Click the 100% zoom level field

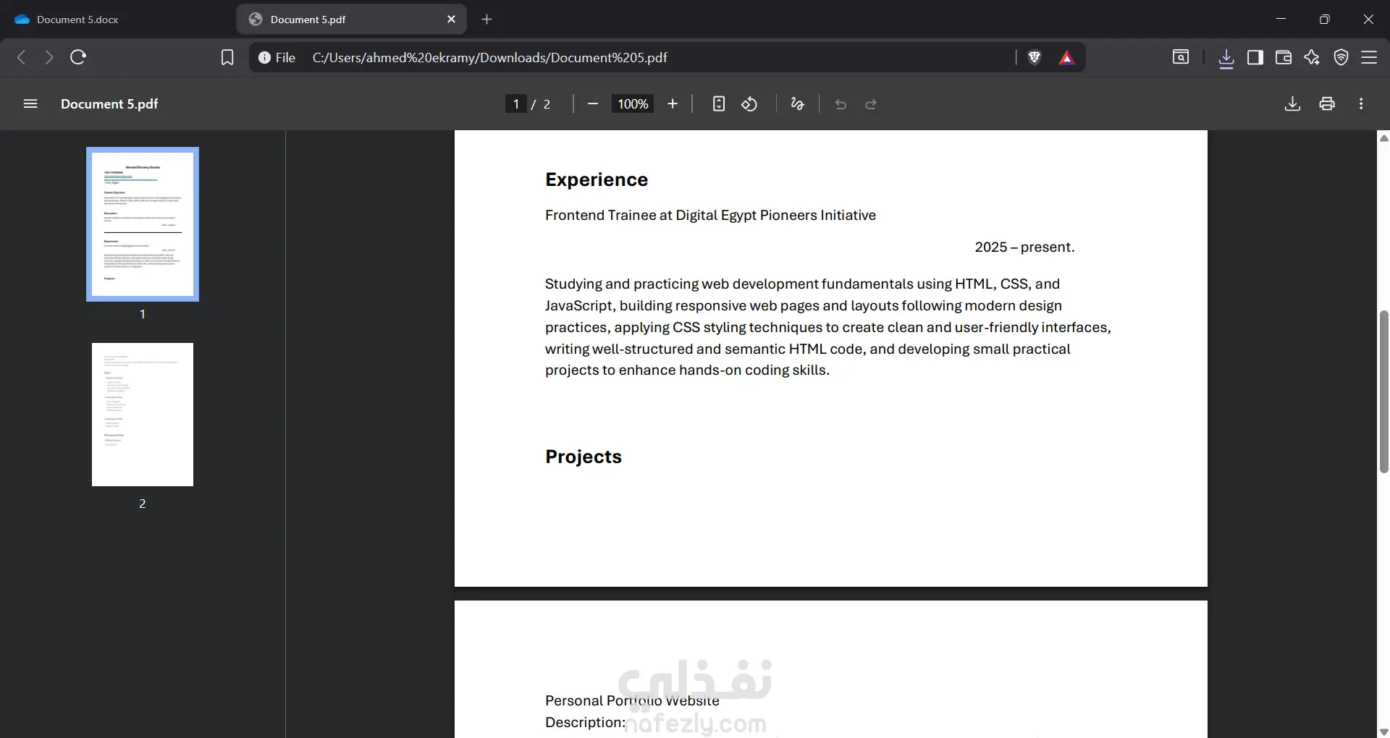point(633,104)
